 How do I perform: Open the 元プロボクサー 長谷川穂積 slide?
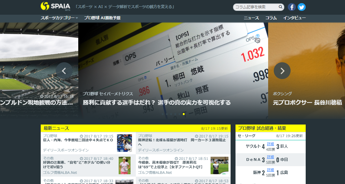[x=307, y=102]
